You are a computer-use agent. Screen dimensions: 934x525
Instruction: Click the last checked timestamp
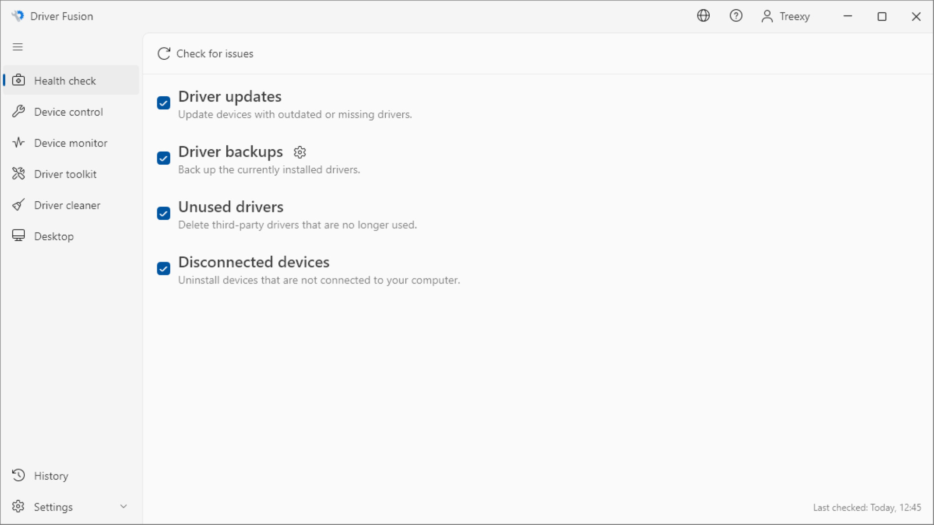click(x=867, y=507)
